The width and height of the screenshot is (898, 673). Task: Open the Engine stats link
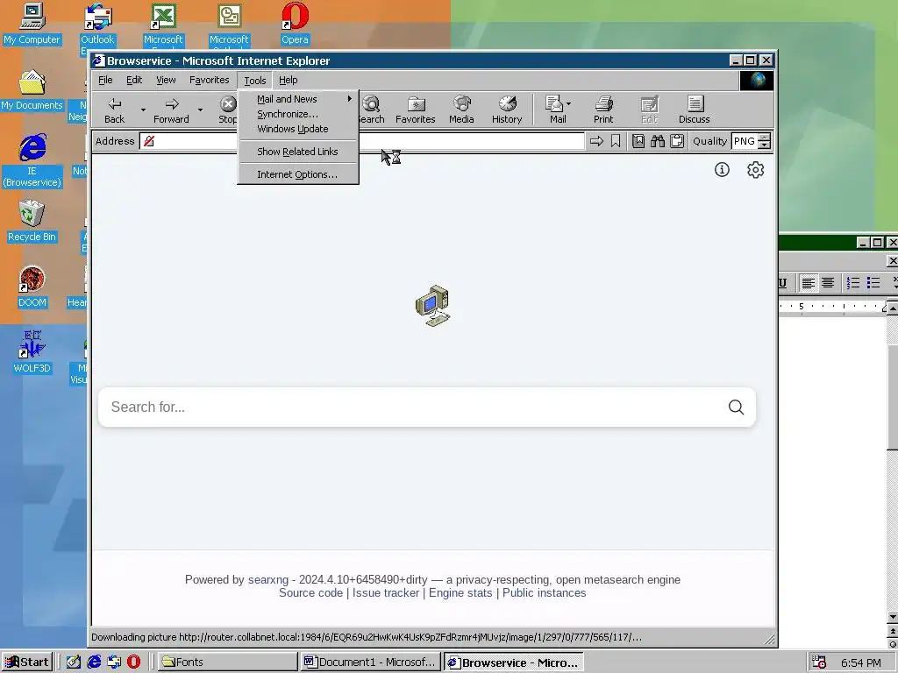460,593
